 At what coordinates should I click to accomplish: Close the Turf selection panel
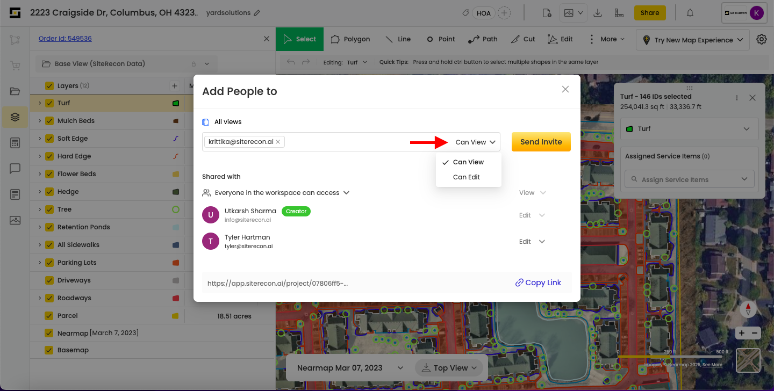(x=752, y=98)
